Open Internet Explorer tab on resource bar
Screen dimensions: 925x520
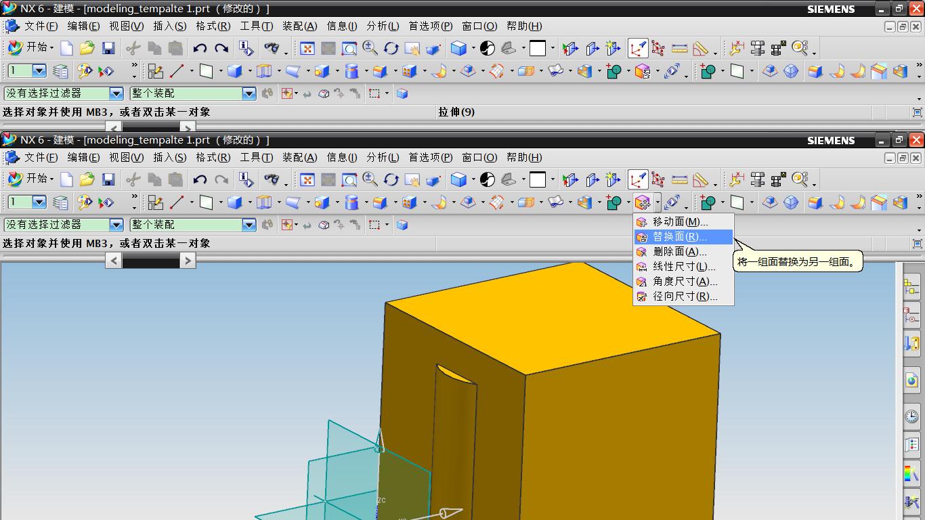[911, 380]
